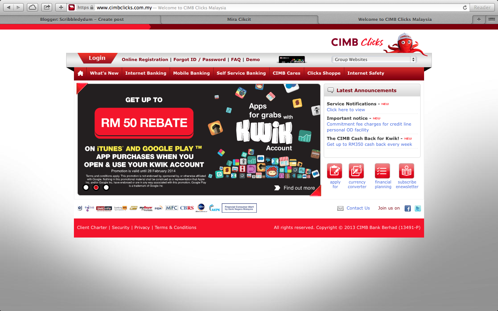Click the red Login button
This screenshot has height=311, width=498.
click(97, 58)
